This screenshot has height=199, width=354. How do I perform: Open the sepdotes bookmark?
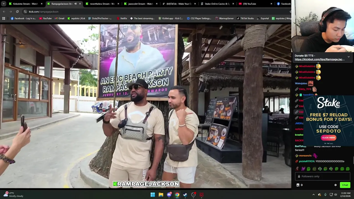click(281, 19)
